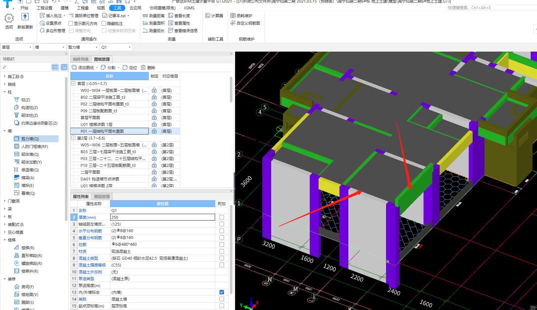
Task: Click the 厚度 value field 250
Action: tap(163, 217)
